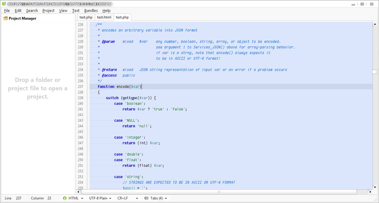Image resolution: width=379 pixels, height=203 pixels.
Task: Open the Project menu
Action: 48,10
